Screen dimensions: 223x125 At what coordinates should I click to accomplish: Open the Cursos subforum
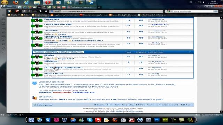point(62,34)
